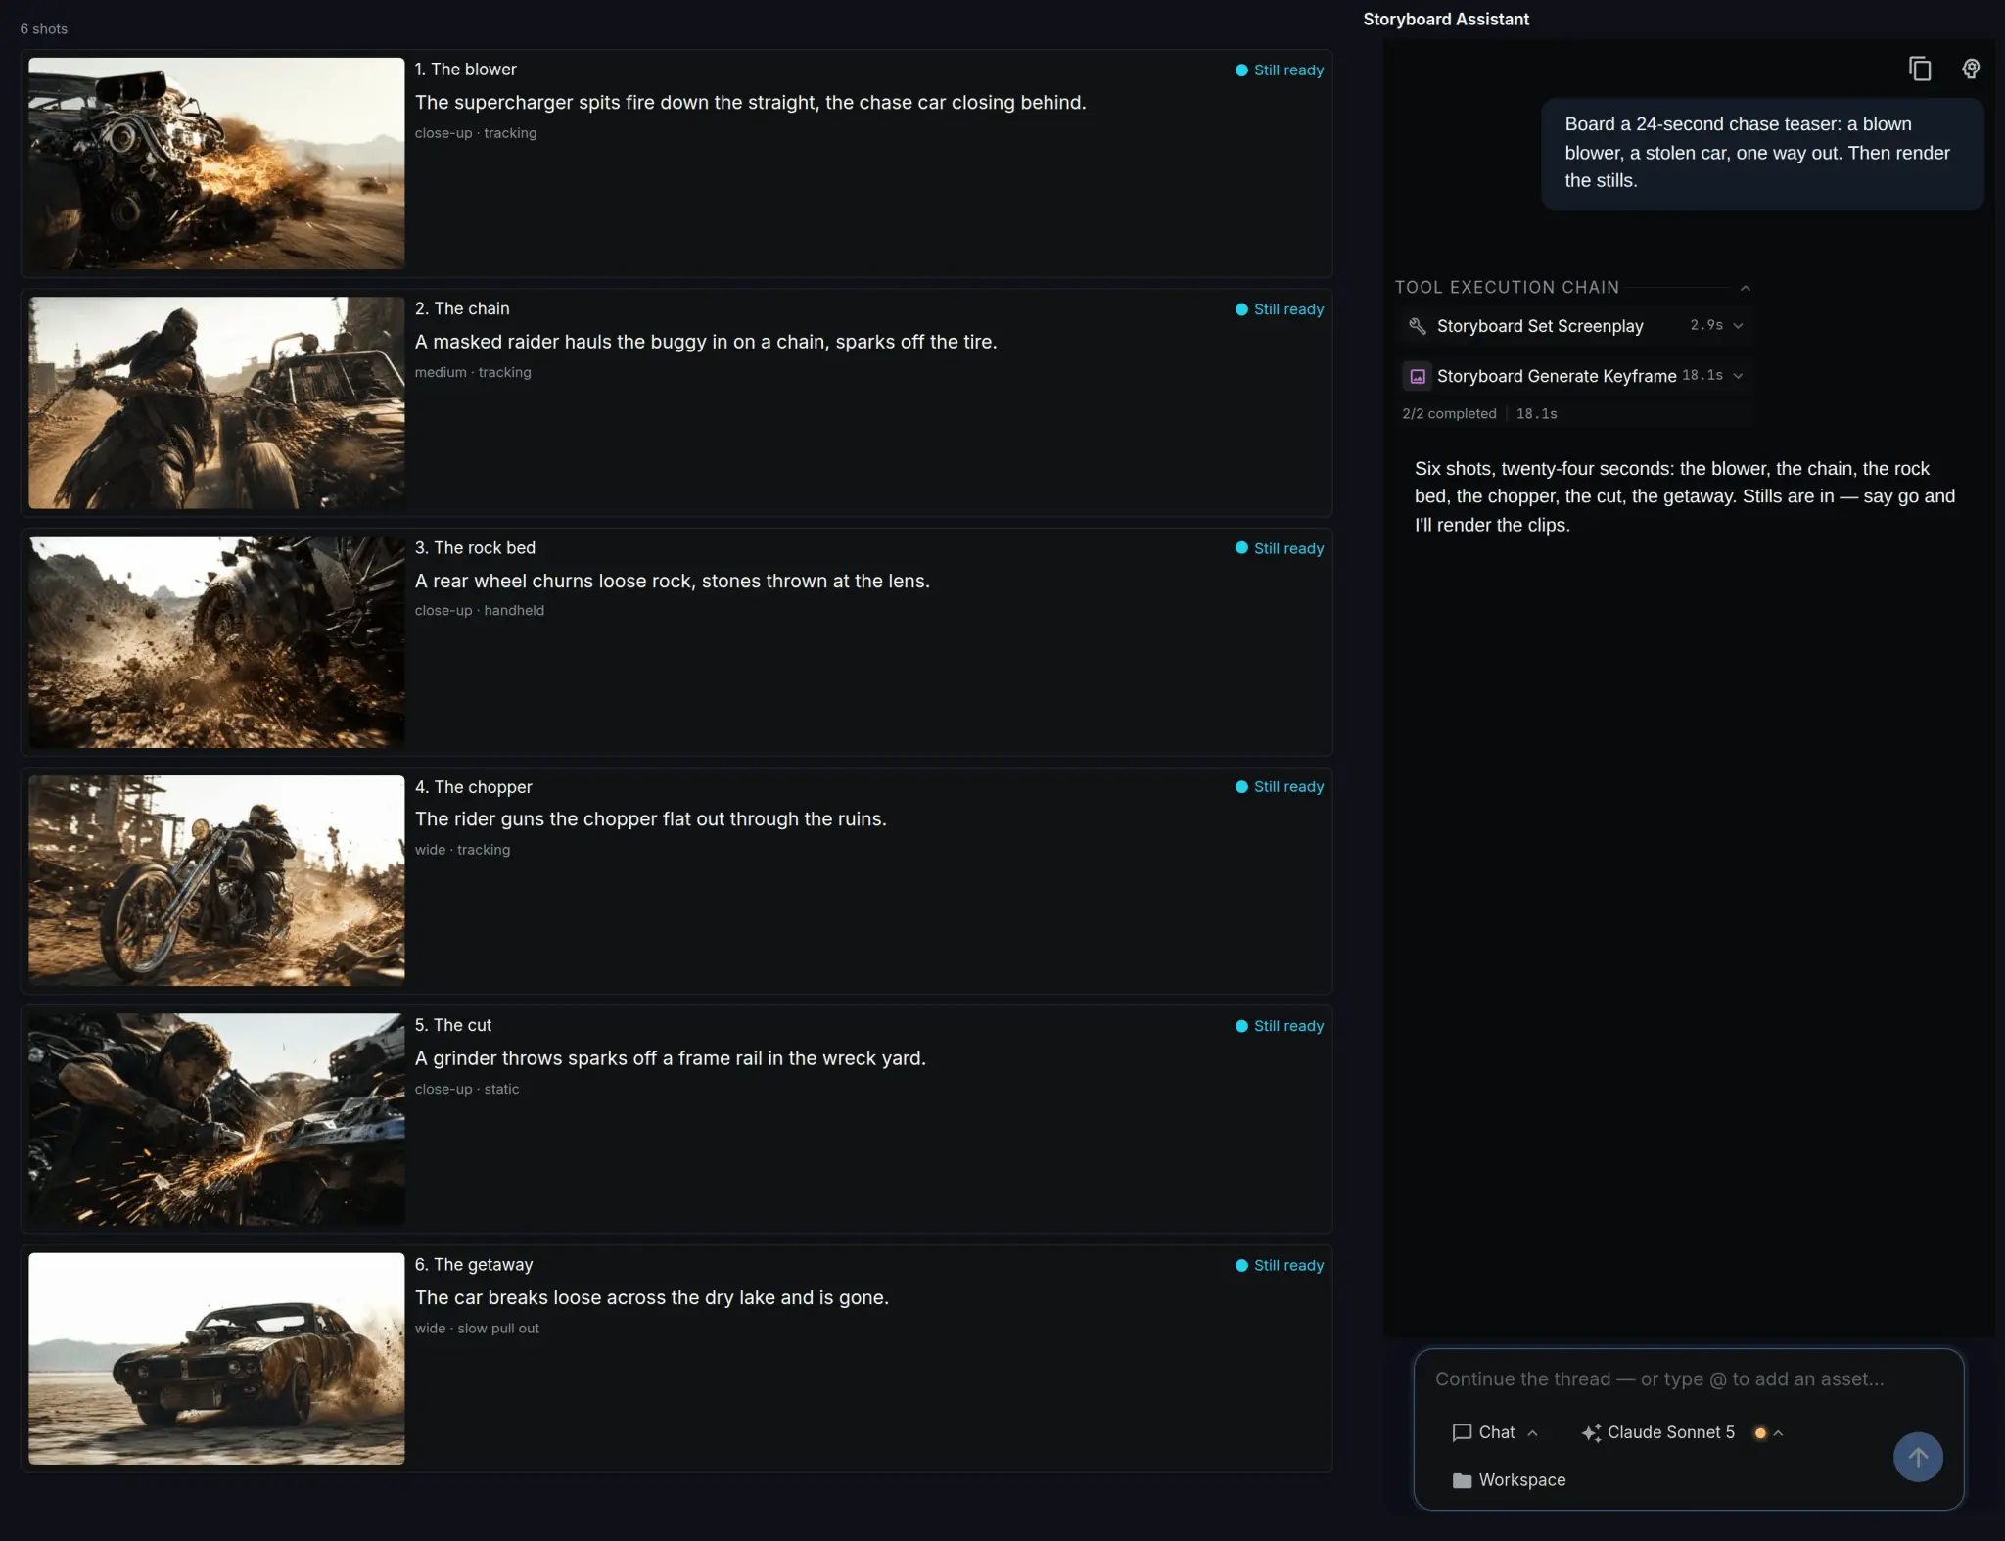
Task: Select the '3. The rock bed' shot title
Action: (x=475, y=548)
